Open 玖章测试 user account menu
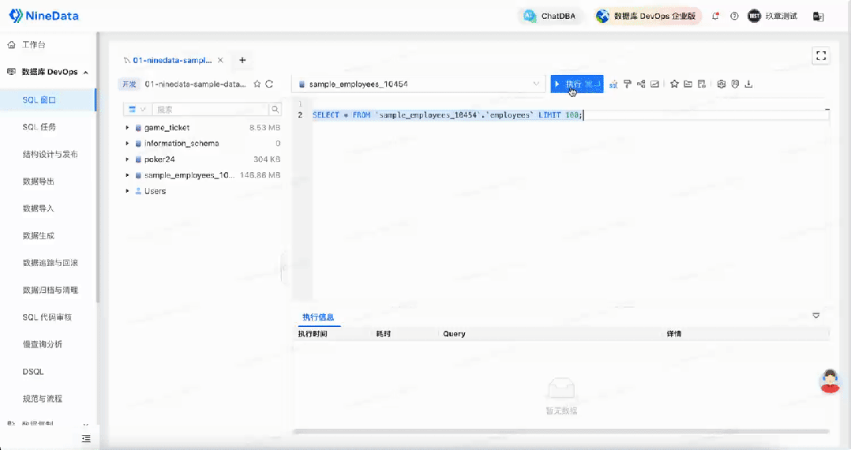This screenshot has height=450, width=851. [x=772, y=17]
